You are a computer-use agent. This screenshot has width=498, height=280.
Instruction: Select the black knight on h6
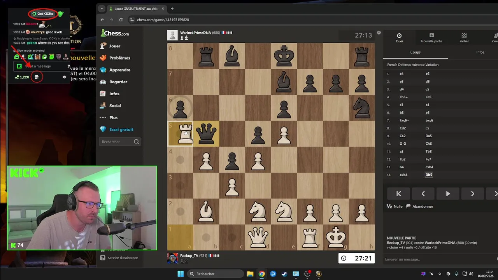tap(362, 108)
